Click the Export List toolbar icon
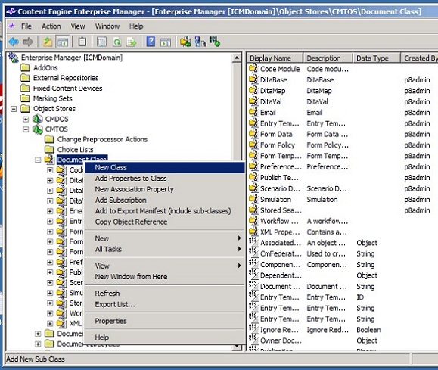 tap(132, 42)
